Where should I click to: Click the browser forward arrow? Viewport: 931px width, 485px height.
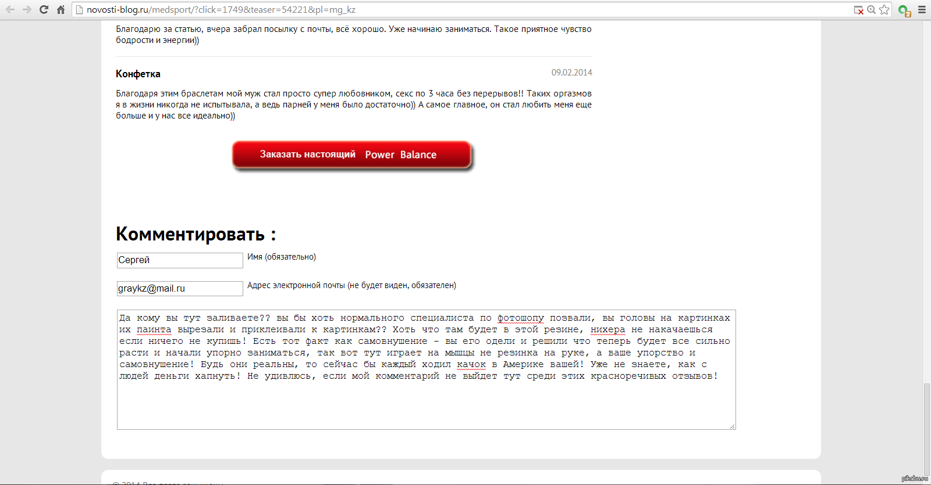pos(27,10)
